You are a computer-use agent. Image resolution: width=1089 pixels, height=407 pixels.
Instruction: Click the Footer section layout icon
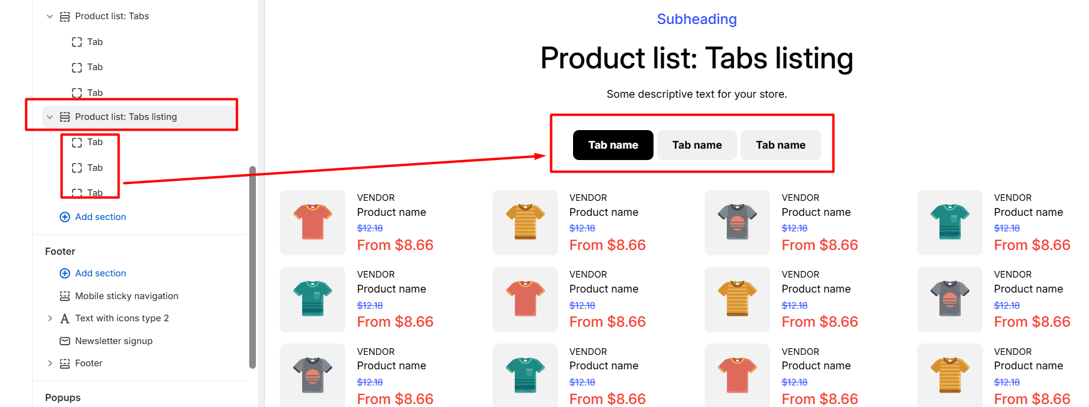tap(65, 363)
